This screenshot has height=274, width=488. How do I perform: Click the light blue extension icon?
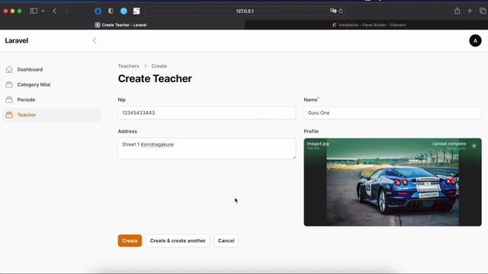click(x=124, y=11)
